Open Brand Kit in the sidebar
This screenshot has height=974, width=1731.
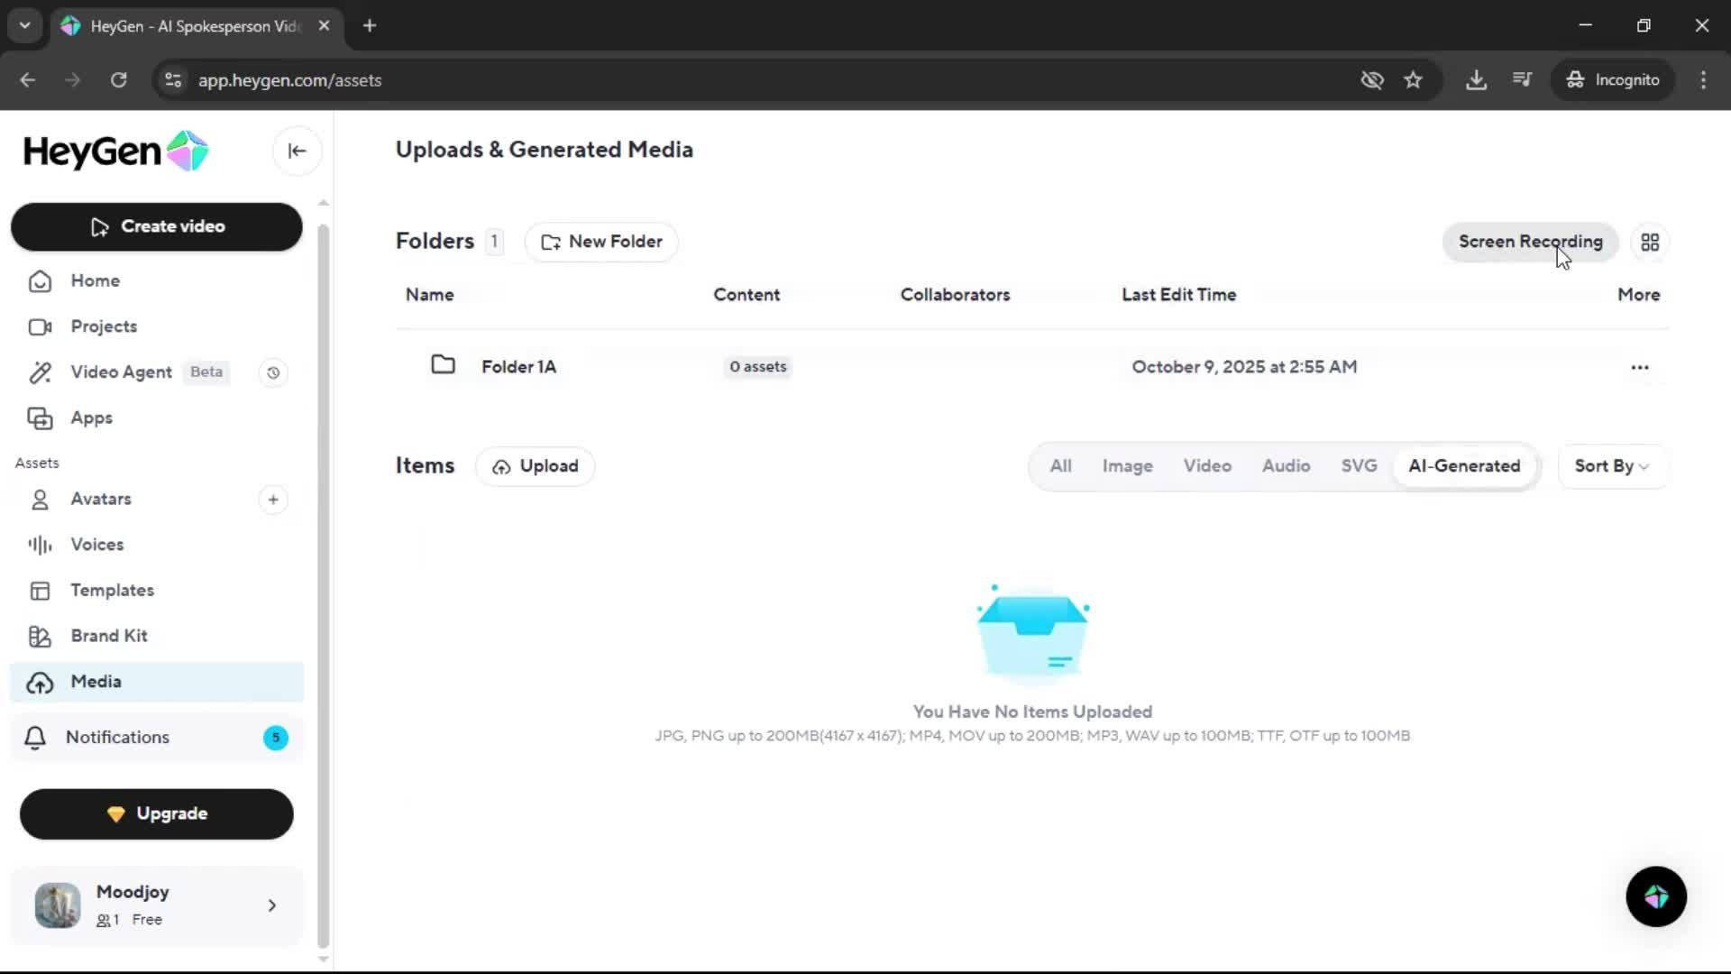(x=109, y=636)
